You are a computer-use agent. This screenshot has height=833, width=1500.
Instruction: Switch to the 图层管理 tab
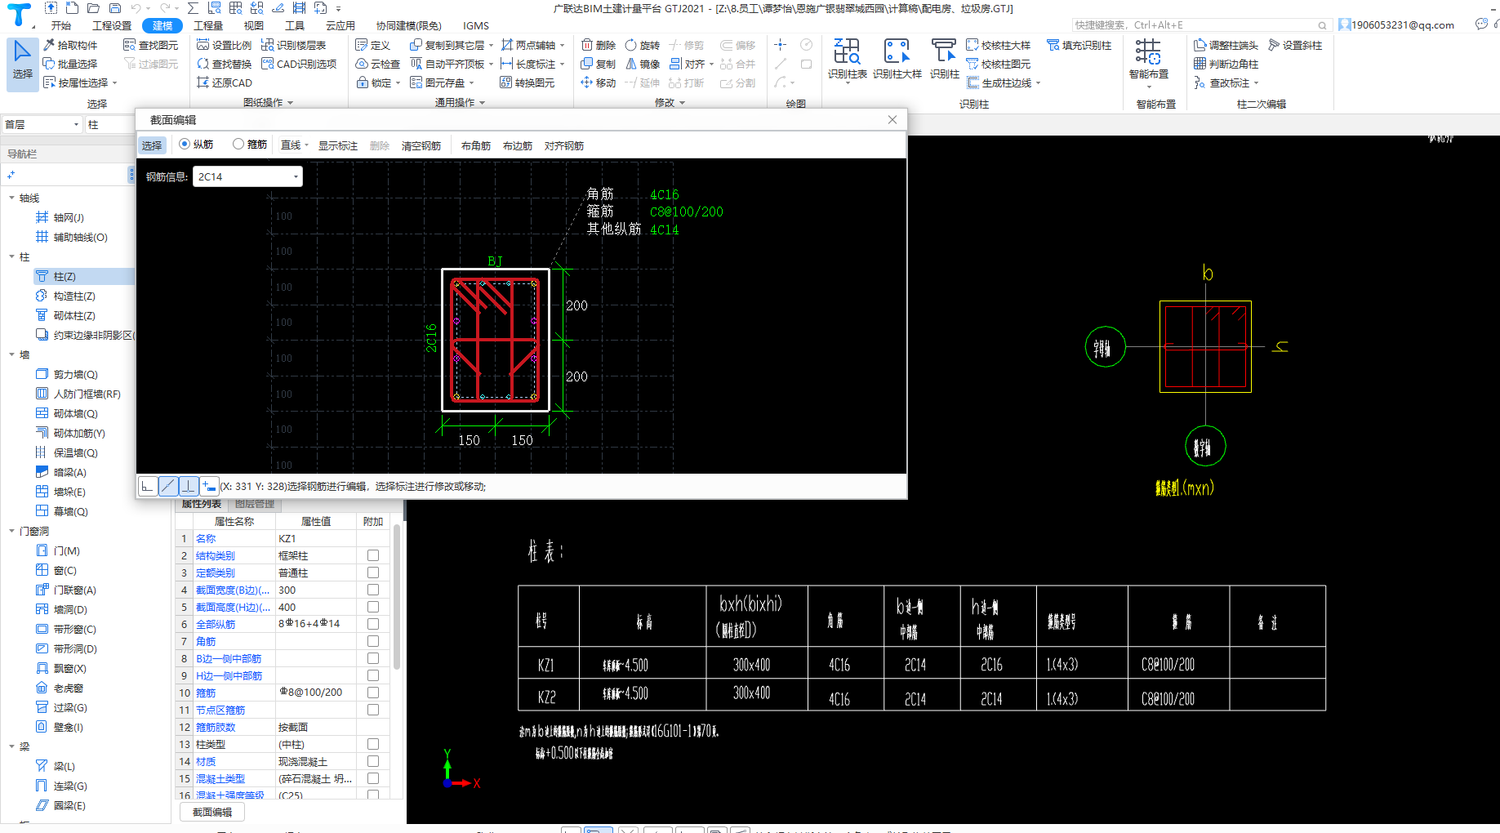pyautogui.click(x=255, y=504)
